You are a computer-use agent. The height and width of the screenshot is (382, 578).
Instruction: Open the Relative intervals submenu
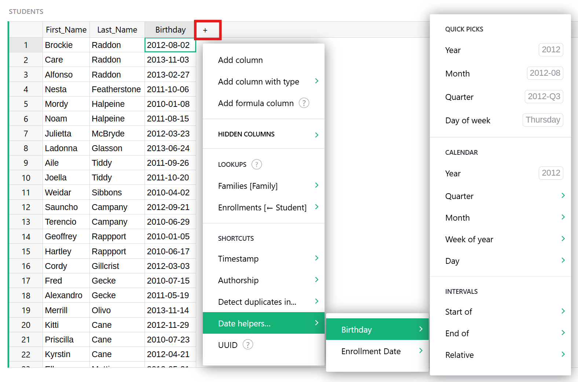(x=500, y=355)
